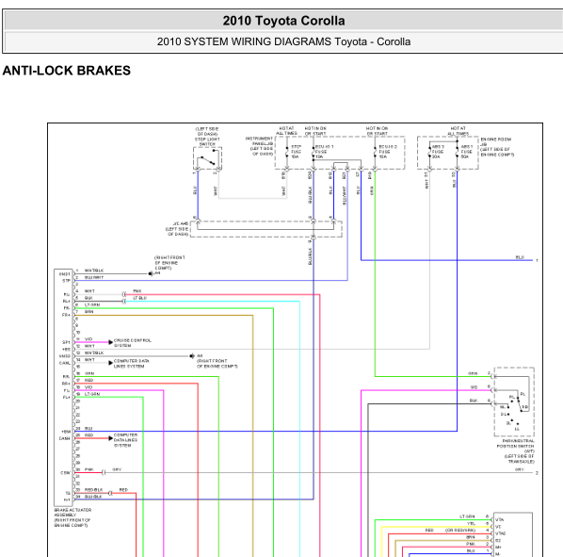
Task: Click 'COMPUTER DATA LINES SYSTEM' beside CANH pin 25
Action: coord(125,440)
